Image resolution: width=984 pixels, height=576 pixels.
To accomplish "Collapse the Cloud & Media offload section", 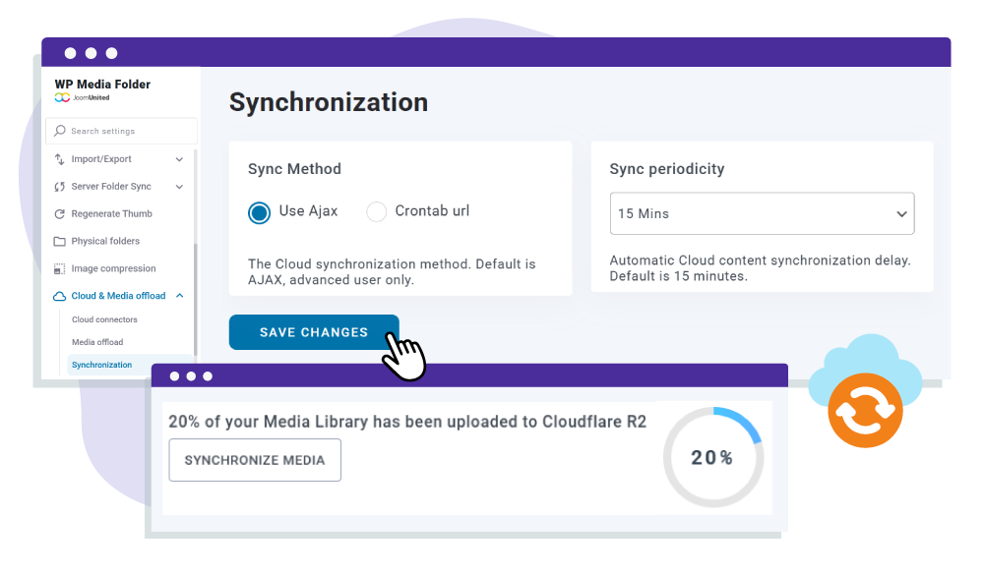I will (x=179, y=296).
